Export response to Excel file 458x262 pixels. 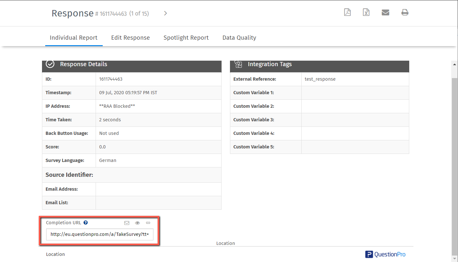[366, 13]
